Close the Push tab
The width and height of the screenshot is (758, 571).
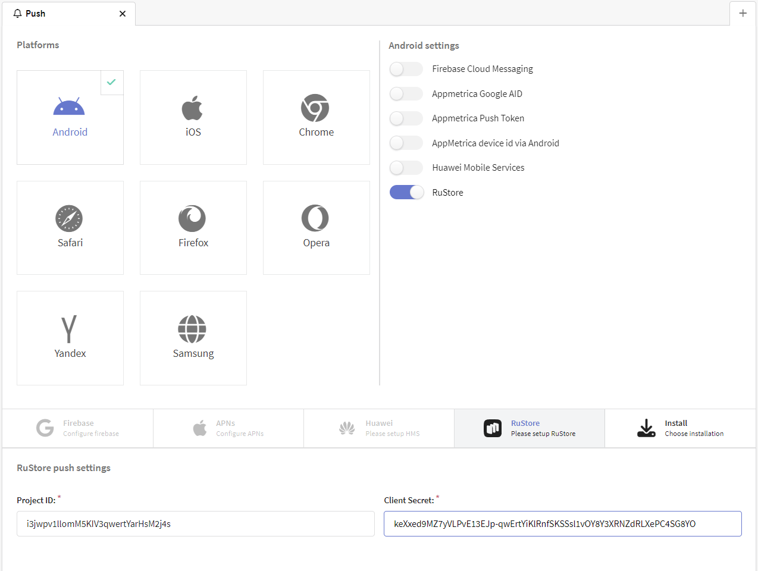123,14
